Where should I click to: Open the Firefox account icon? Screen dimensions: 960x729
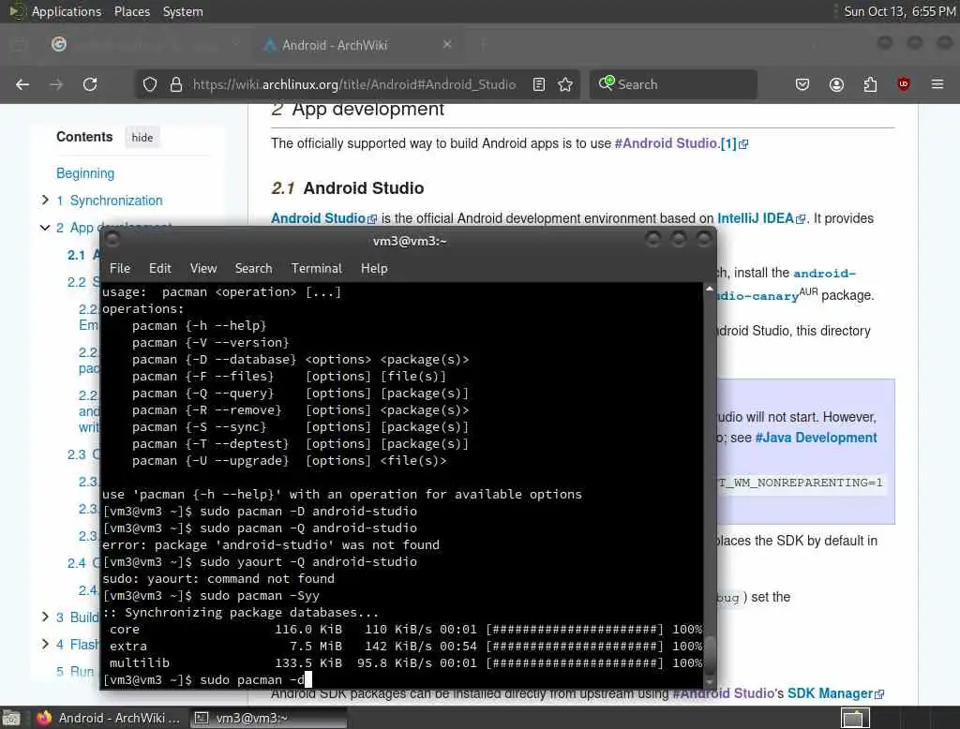point(836,84)
